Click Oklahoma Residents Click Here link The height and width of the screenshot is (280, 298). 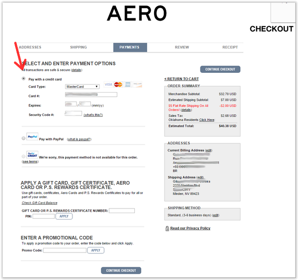pyautogui.click(x=207, y=120)
